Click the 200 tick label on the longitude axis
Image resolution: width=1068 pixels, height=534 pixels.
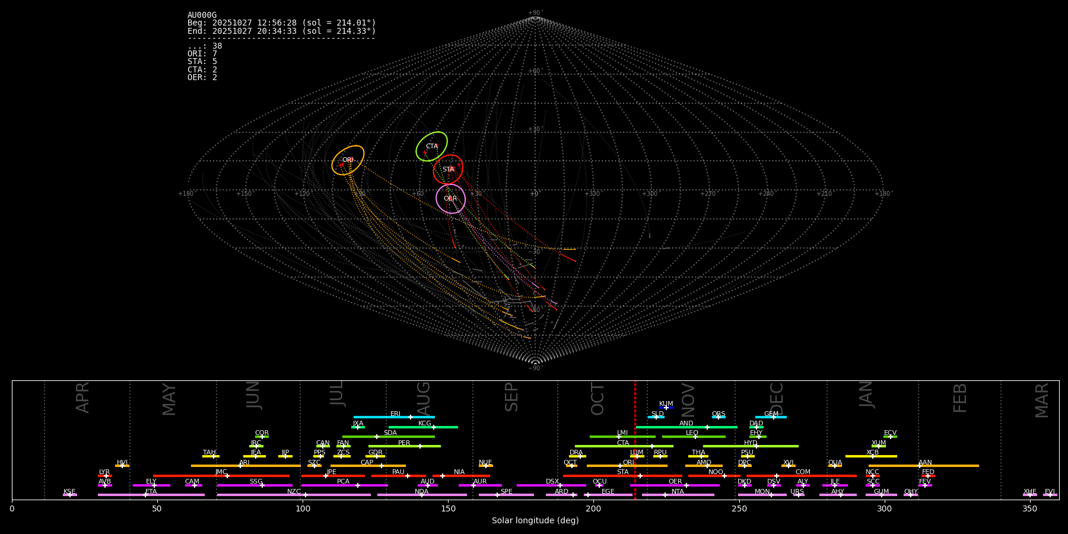(x=593, y=508)
